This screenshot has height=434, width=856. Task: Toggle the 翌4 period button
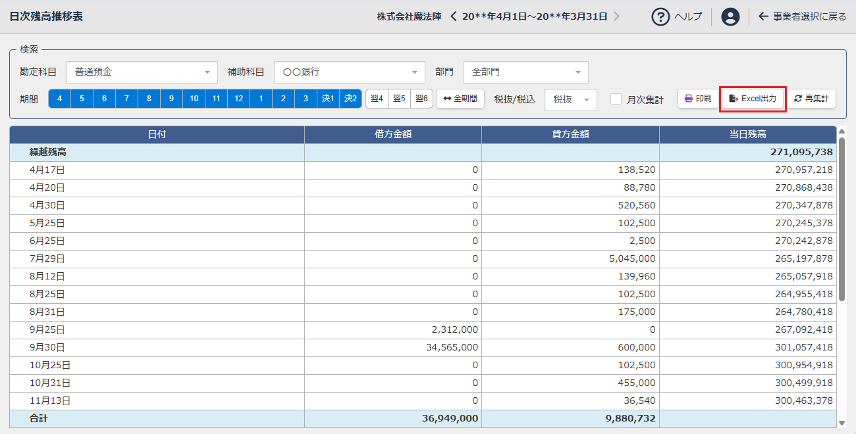pos(377,99)
